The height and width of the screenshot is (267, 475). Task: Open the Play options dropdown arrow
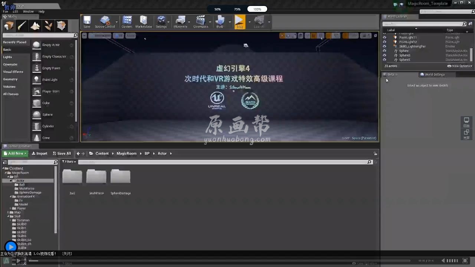(249, 22)
